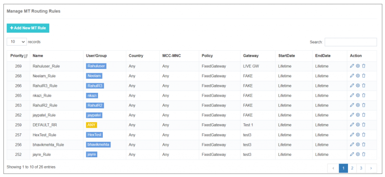Go to page 3 of results

[361, 168]
